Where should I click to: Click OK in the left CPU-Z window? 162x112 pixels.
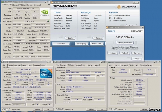pyautogui.click(x=48, y=109)
